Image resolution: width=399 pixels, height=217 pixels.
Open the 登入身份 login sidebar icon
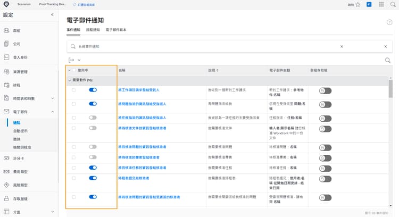(x=6, y=57)
